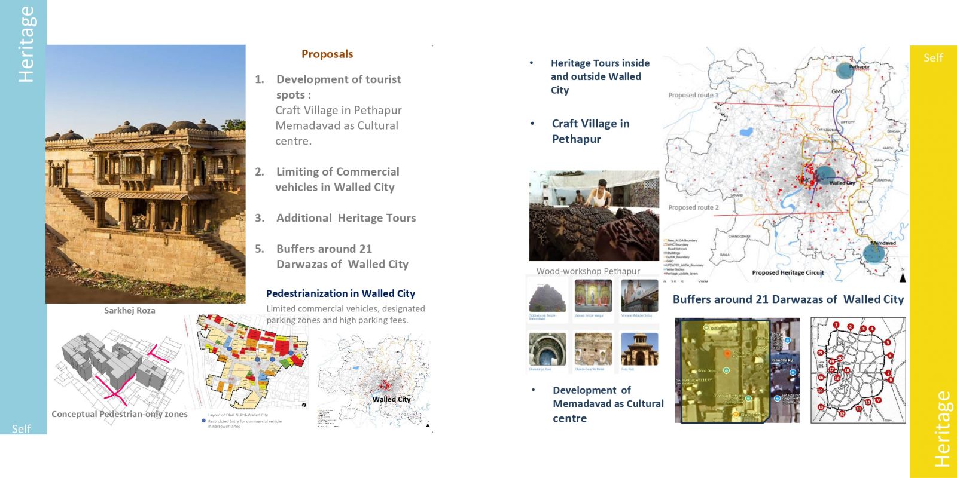Click the Vireswar Mahadev thumbnail
The width and height of the screenshot is (957, 478).
pos(640,296)
